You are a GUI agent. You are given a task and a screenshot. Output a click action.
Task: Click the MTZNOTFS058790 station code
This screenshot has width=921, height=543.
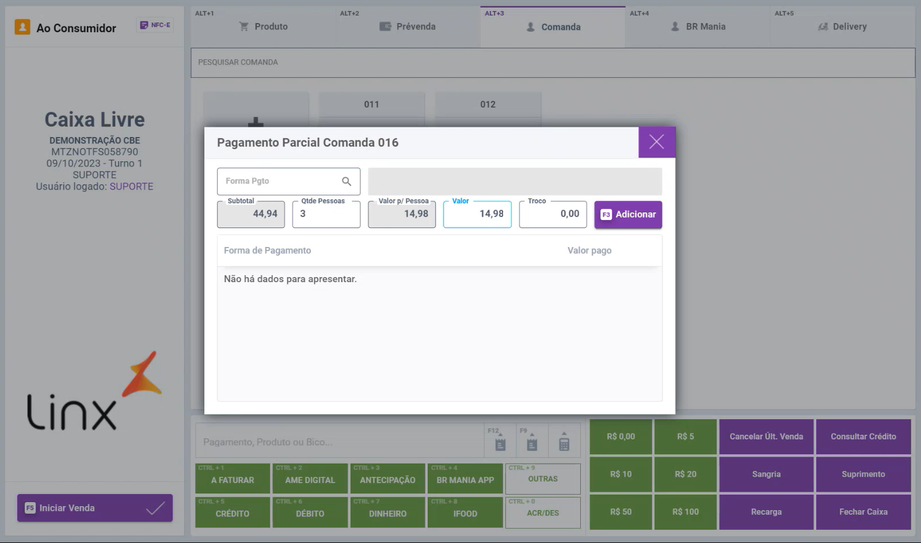point(95,152)
